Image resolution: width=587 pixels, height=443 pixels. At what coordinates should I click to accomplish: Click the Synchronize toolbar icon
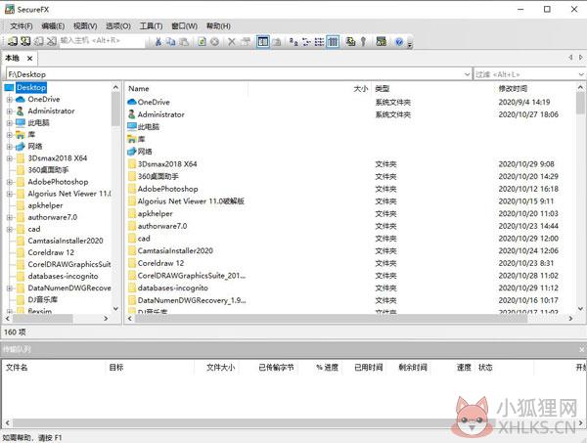(350, 41)
